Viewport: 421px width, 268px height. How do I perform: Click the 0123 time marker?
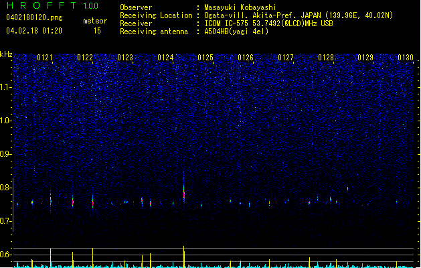pyautogui.click(x=125, y=58)
